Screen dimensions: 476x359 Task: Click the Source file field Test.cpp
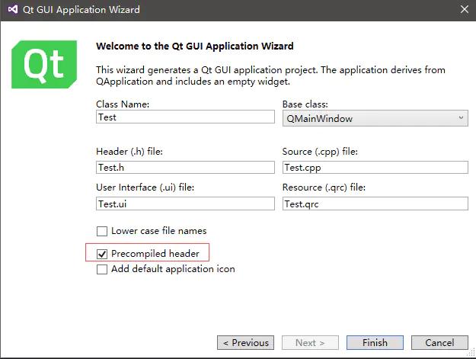pyautogui.click(x=375, y=168)
